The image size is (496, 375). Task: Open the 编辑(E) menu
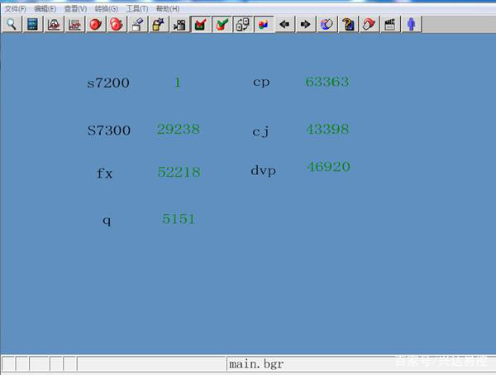pyautogui.click(x=45, y=9)
